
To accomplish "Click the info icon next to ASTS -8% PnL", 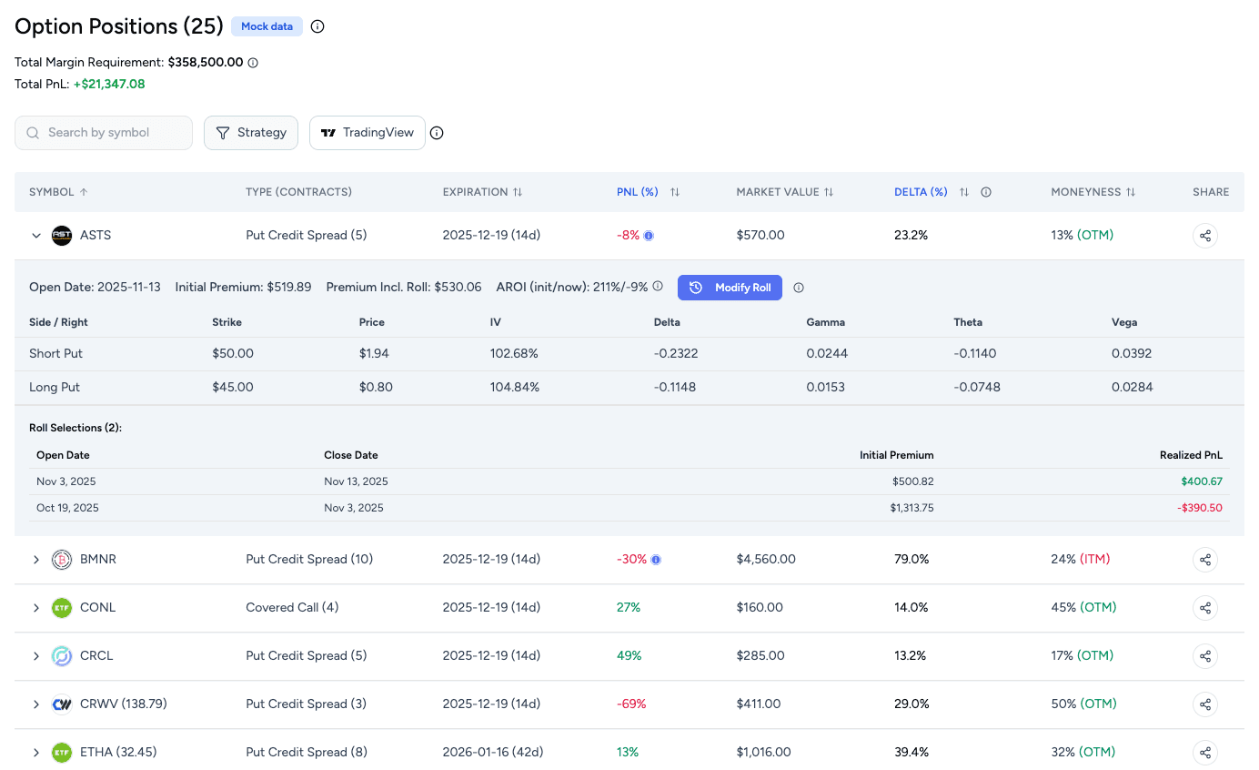I will click(x=647, y=235).
